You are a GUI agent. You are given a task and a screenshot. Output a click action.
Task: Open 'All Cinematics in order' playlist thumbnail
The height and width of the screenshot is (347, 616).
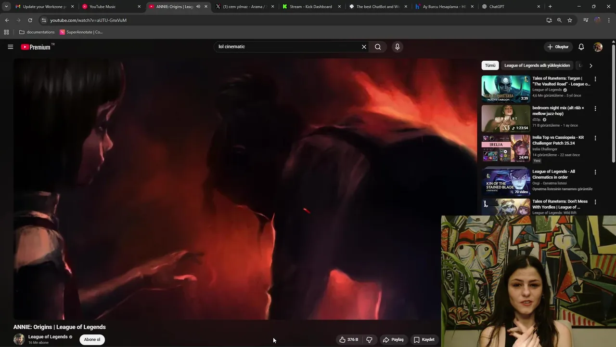pos(505,182)
